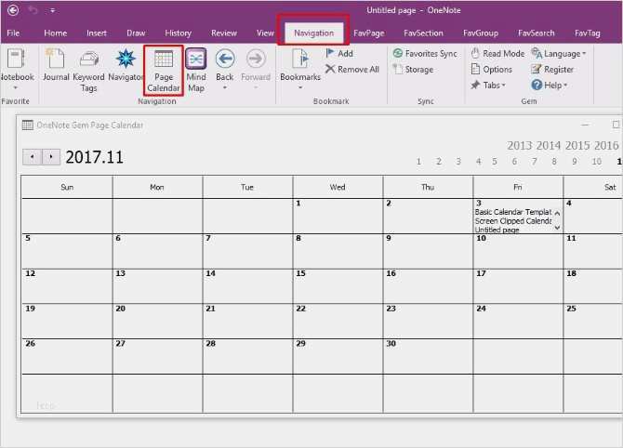This screenshot has width=623, height=448.
Task: Select the November 15 calendar cell
Action: tap(338, 284)
